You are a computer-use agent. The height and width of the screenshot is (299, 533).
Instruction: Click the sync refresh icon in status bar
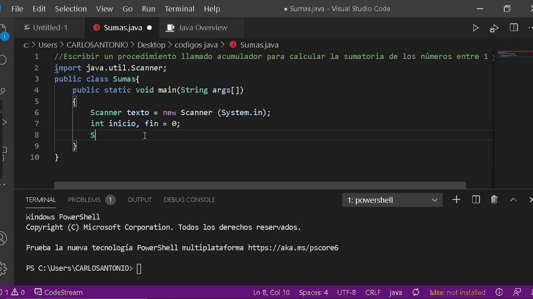[x=416, y=292]
